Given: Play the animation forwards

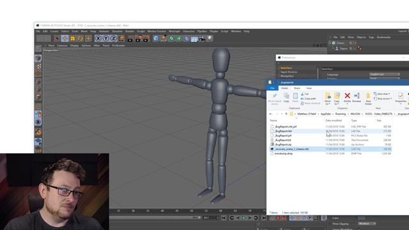Looking at the screenshot, I should pyautogui.click(x=243, y=218).
